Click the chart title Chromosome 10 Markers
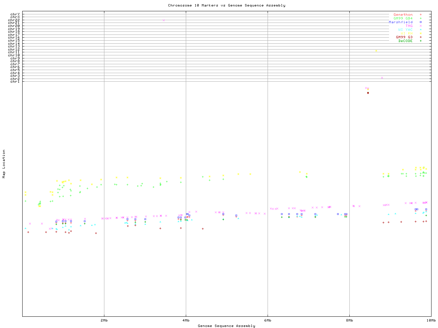The height and width of the screenshot is (328, 438). [227, 5]
